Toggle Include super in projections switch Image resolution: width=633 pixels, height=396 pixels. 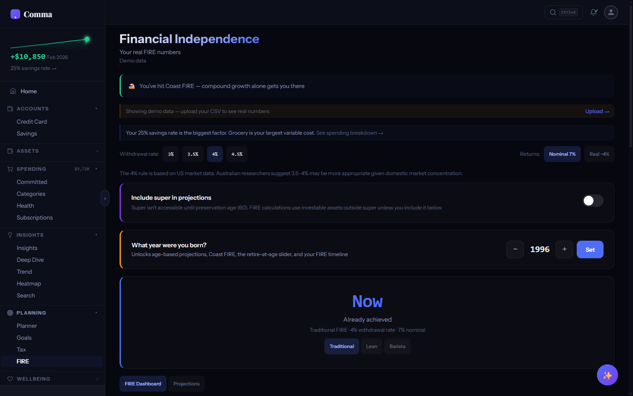point(593,201)
